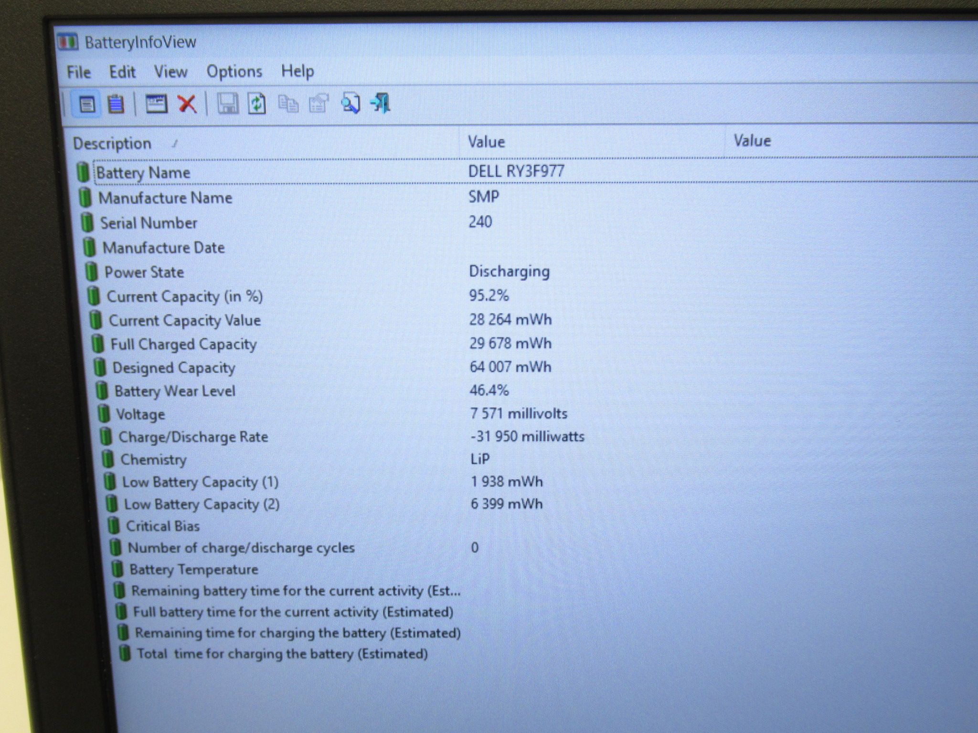Click the Find magnifier toolbar icon
This screenshot has height=733, width=978.
click(350, 103)
